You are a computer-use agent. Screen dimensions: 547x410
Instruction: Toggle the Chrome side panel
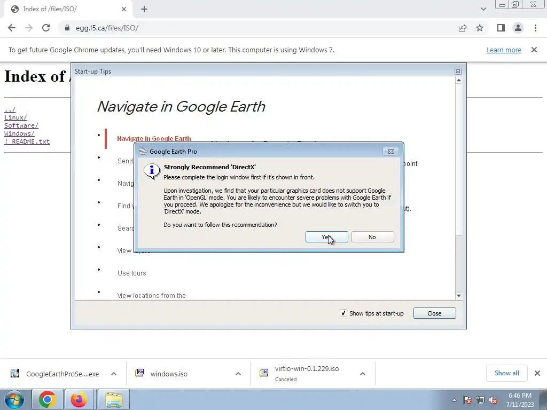(x=501, y=28)
